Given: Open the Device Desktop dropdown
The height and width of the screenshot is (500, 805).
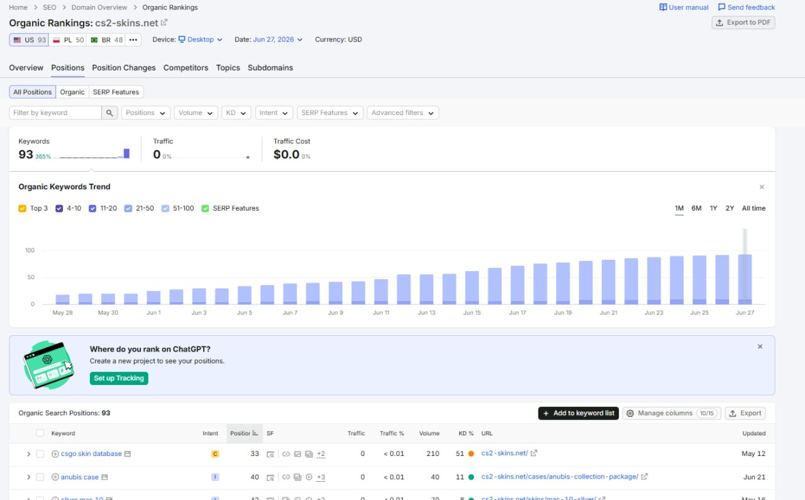Looking at the screenshot, I should click(201, 40).
